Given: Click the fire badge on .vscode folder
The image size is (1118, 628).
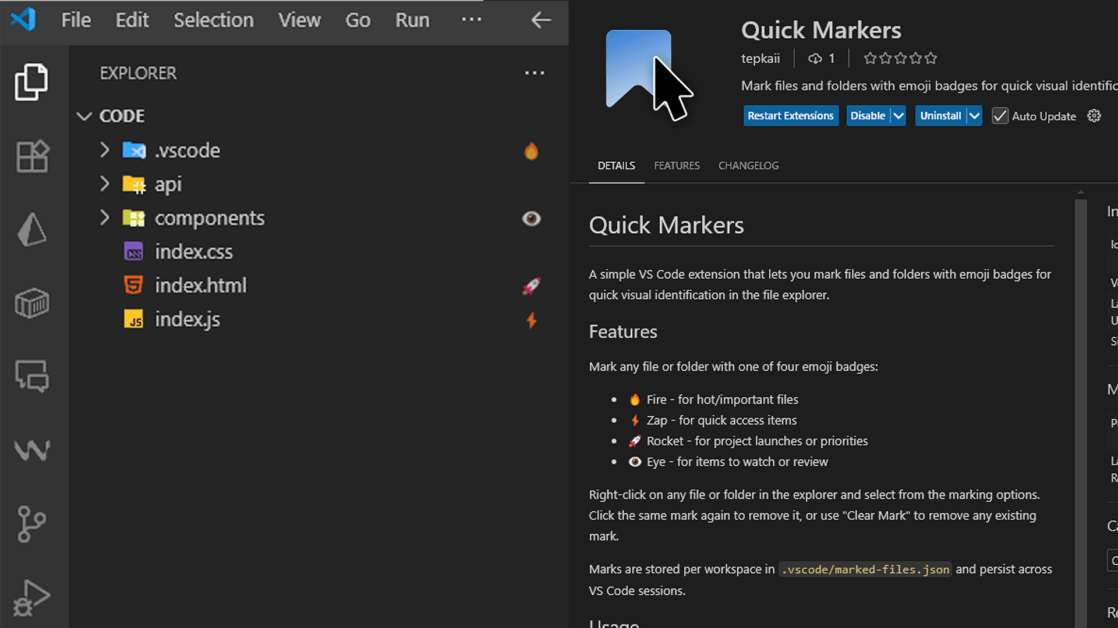Looking at the screenshot, I should click(x=531, y=151).
